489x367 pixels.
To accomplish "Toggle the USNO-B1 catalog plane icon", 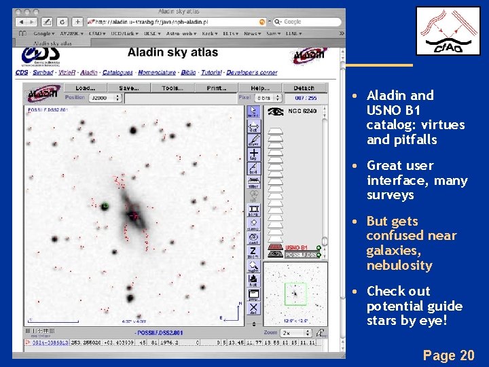I will click(x=275, y=247).
